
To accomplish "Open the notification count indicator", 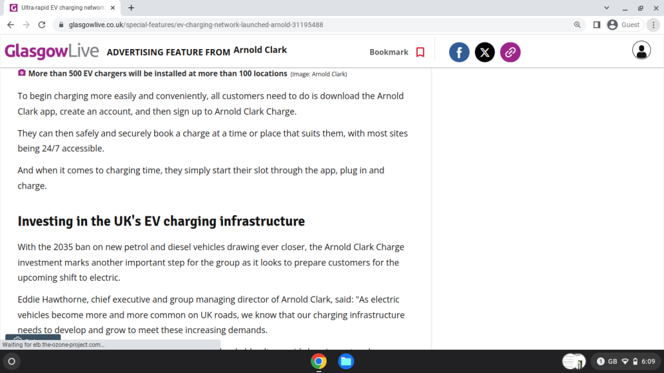I will pos(600,362).
